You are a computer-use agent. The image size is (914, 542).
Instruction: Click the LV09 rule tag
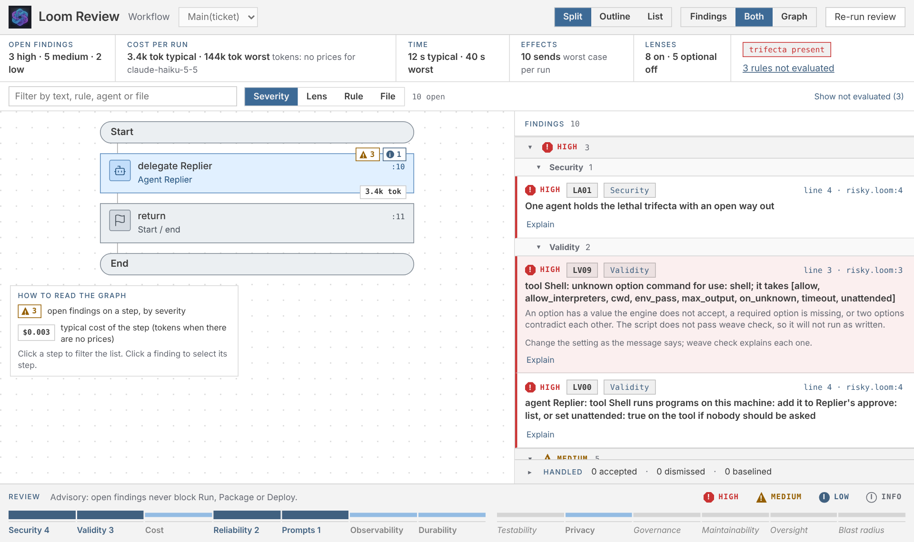click(582, 270)
